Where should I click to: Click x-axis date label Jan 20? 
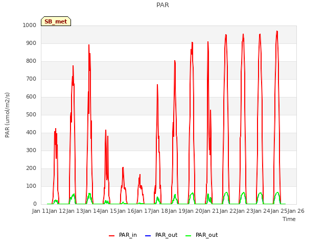tap(194, 211)
